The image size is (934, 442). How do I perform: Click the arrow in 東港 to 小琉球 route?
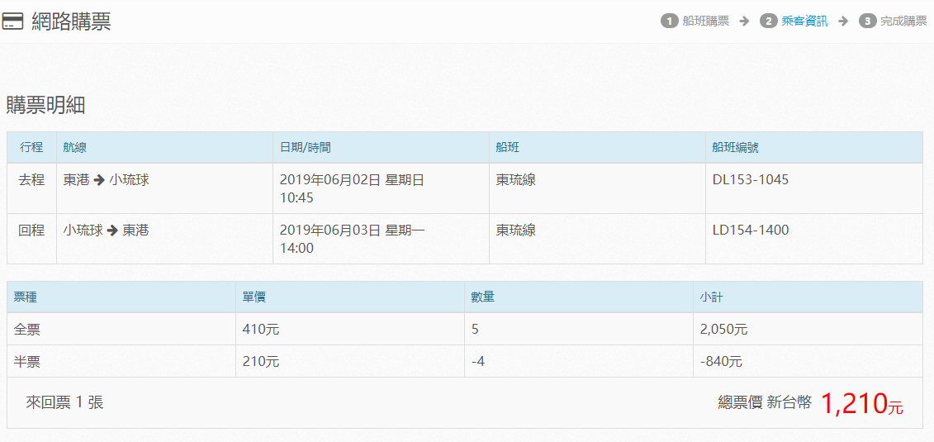(99, 180)
